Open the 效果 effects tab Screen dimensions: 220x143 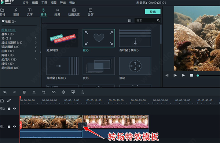57,12
